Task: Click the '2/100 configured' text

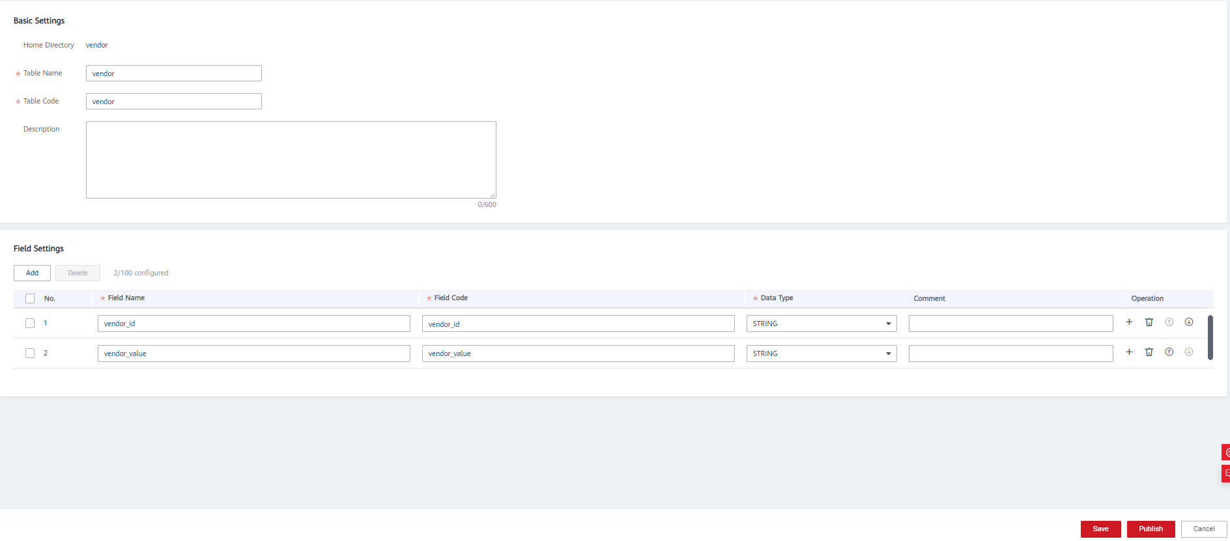Action: pos(141,273)
